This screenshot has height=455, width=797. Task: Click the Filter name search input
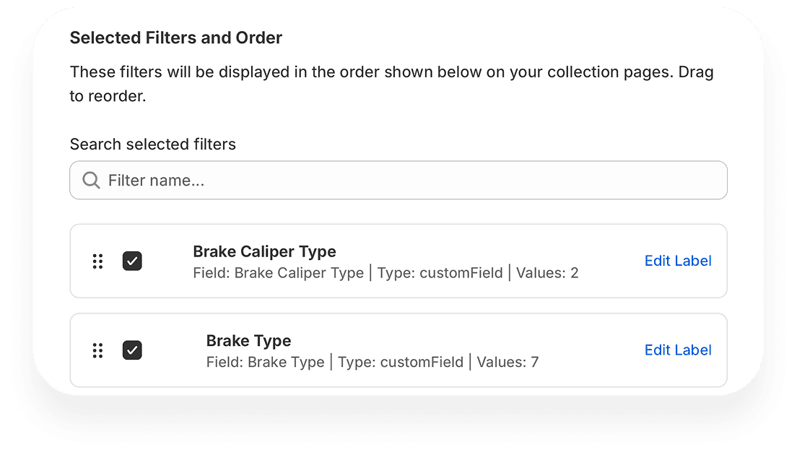(x=397, y=180)
